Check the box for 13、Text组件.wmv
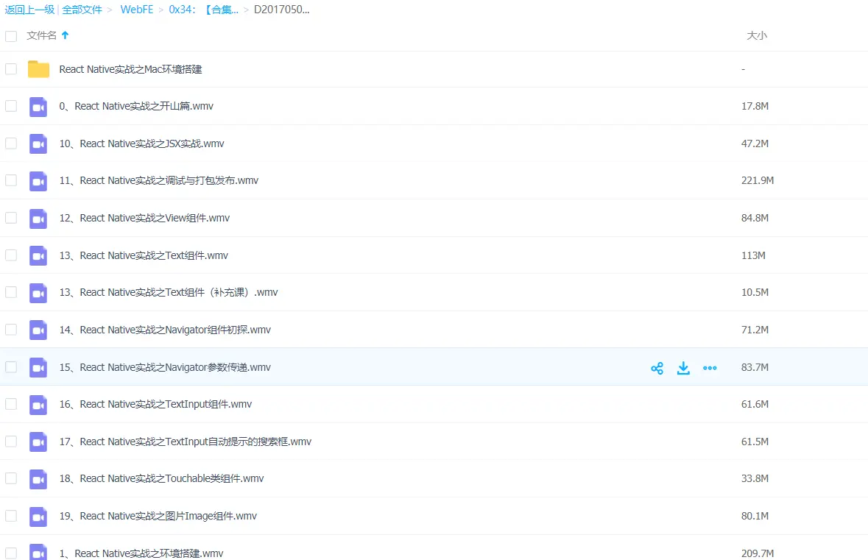The width and height of the screenshot is (868, 560). (11, 255)
